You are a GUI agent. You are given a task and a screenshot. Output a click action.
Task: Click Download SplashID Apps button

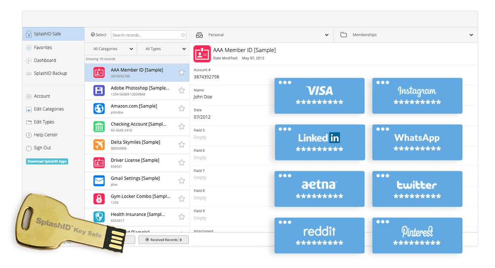tap(47, 161)
